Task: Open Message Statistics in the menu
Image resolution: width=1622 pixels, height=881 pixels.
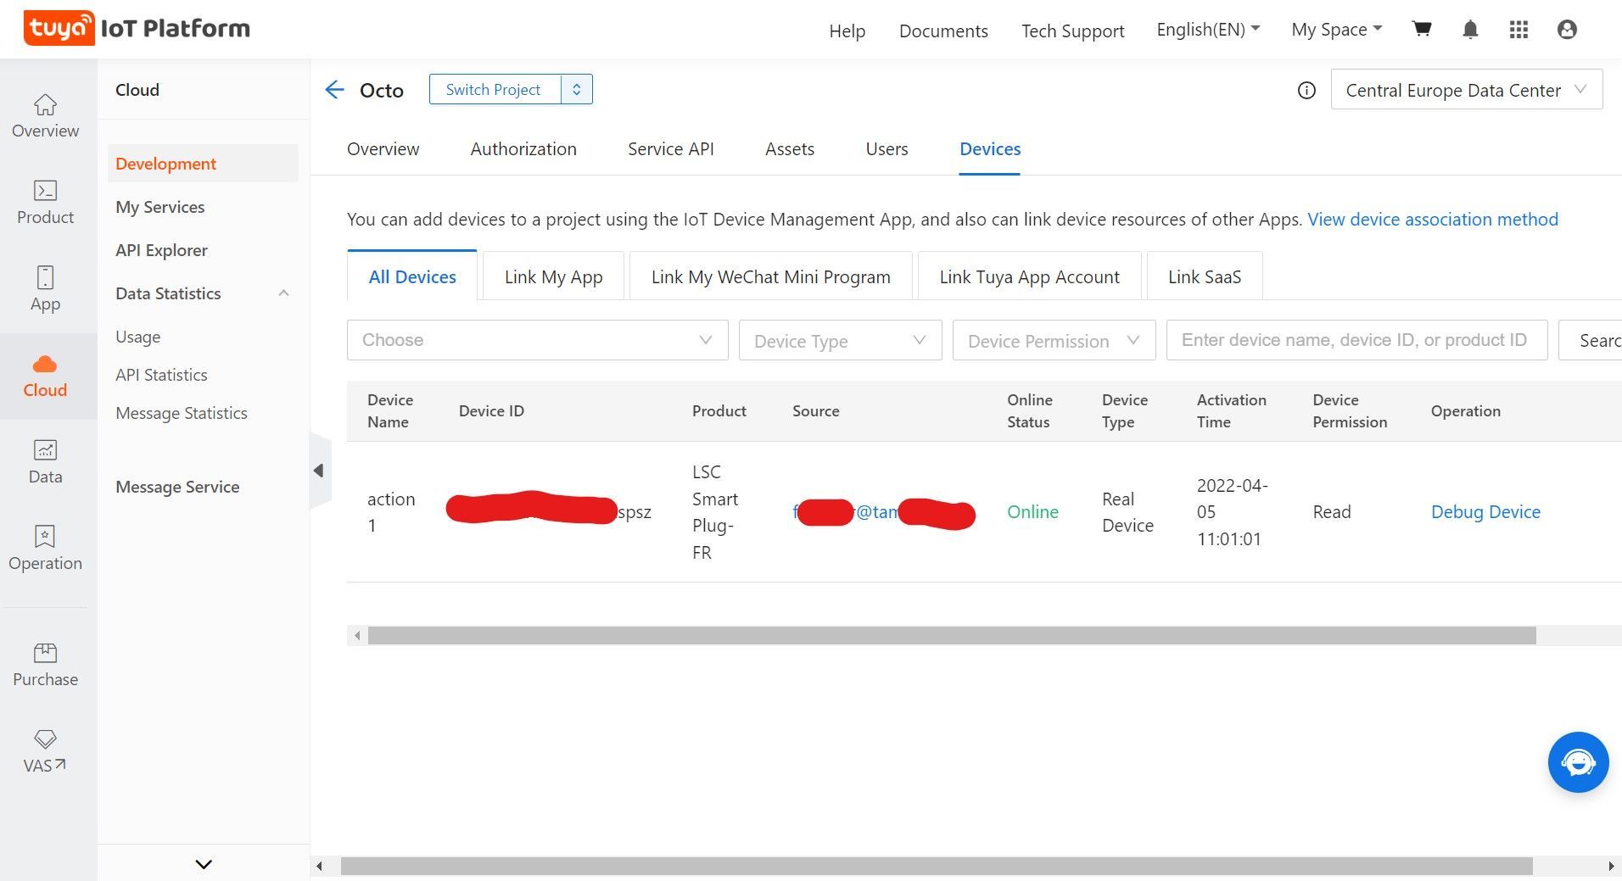Action: point(182,413)
